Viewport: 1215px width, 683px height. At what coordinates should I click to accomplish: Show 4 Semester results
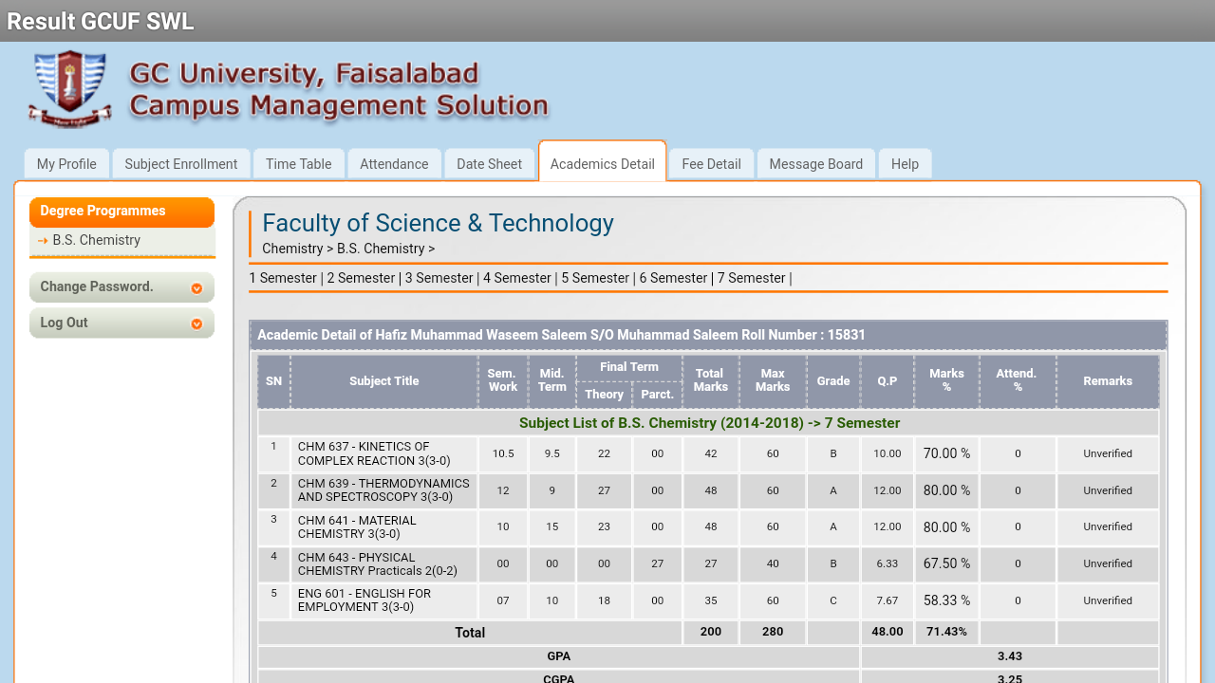pos(517,278)
